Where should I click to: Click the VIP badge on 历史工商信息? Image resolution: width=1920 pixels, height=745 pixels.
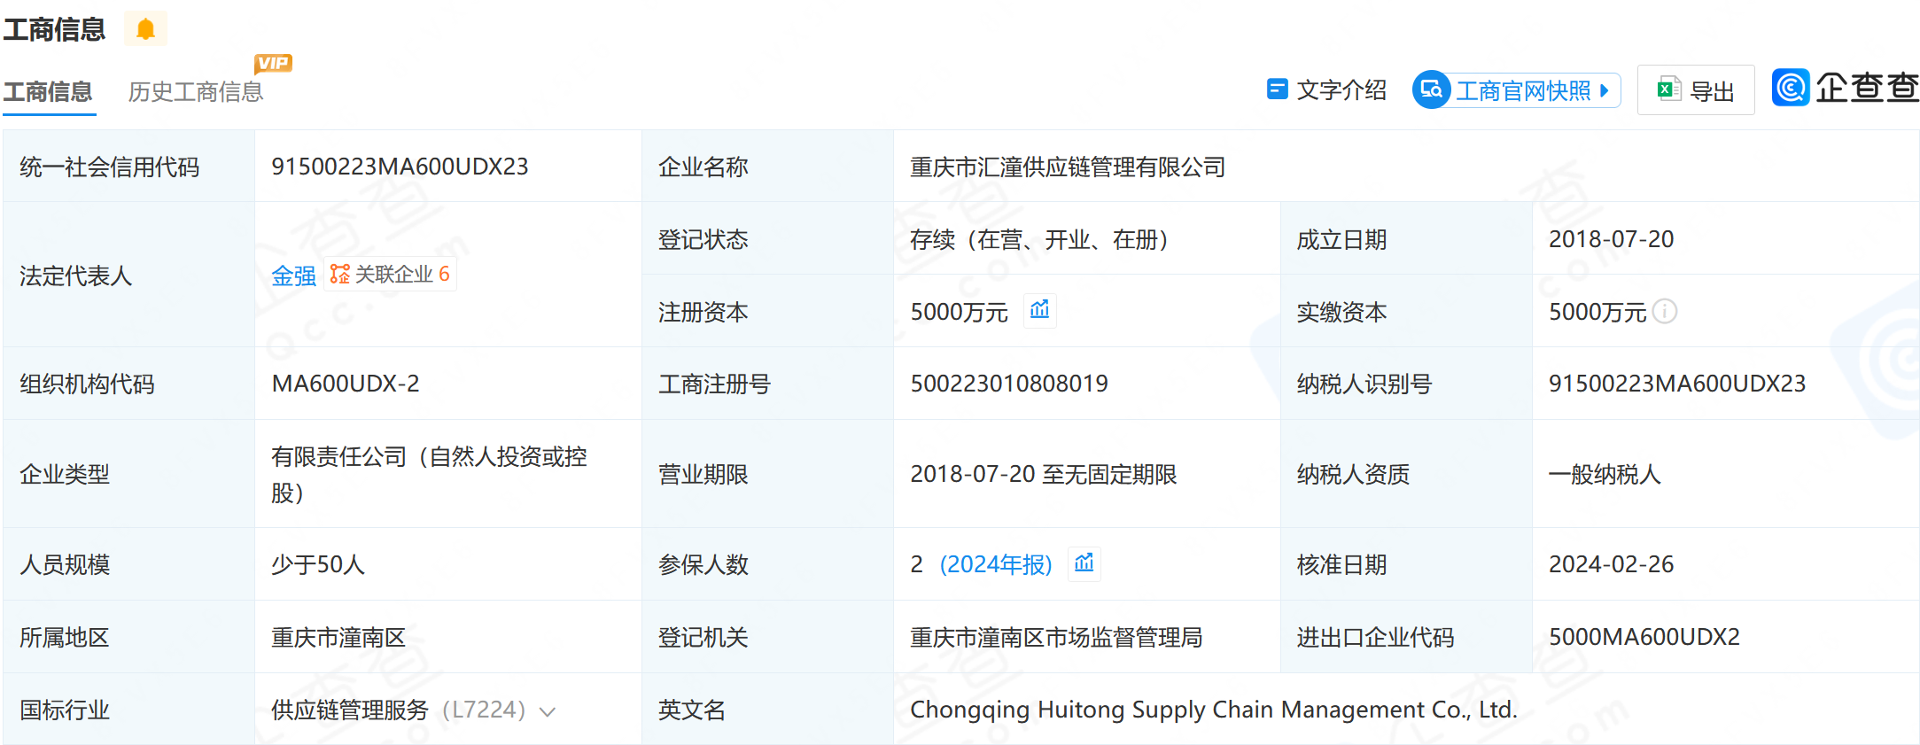coord(273,63)
